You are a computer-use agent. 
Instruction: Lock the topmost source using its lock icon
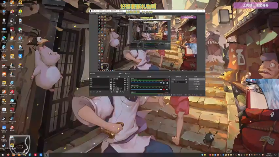[x=127, y=79]
